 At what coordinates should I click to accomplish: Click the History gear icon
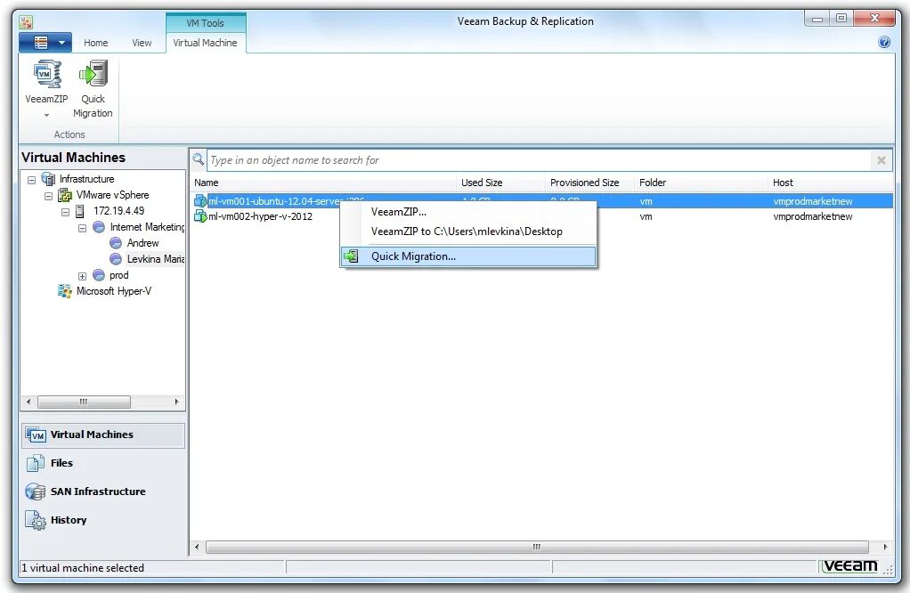pos(36,521)
